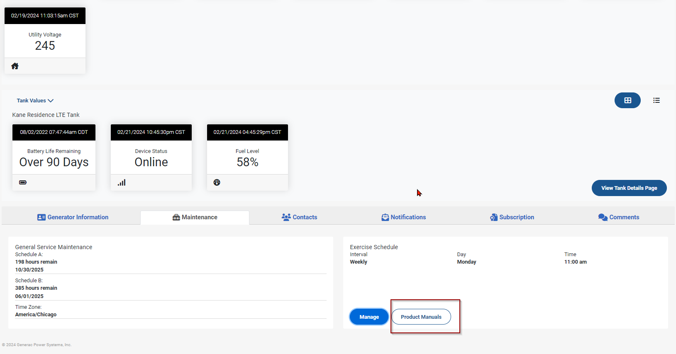
Task: Click the America/Chicago time zone value
Action: tap(36, 315)
